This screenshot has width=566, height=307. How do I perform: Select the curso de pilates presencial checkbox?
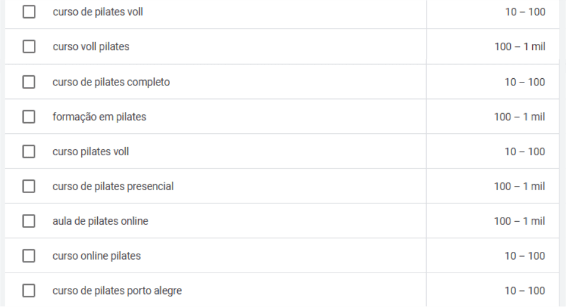28,187
